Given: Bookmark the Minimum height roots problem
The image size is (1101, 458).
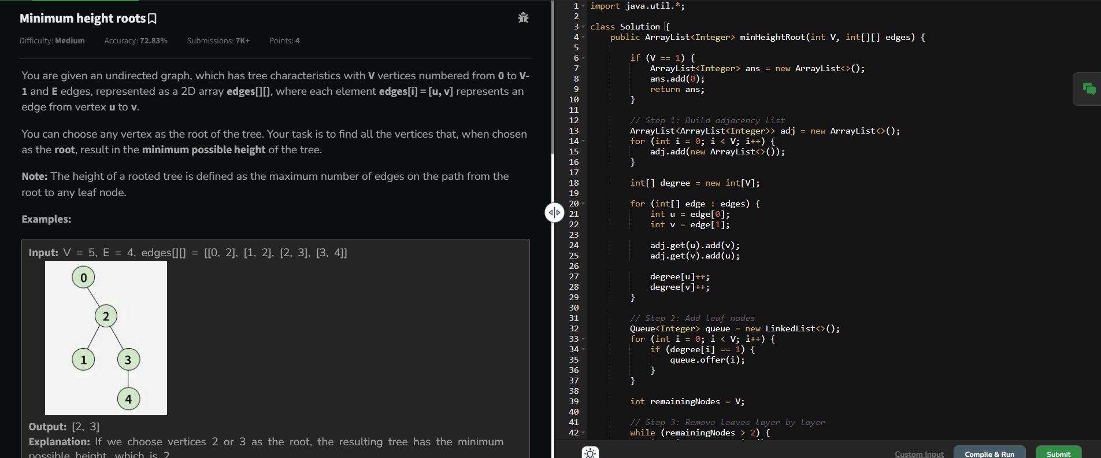Looking at the screenshot, I should [x=153, y=19].
